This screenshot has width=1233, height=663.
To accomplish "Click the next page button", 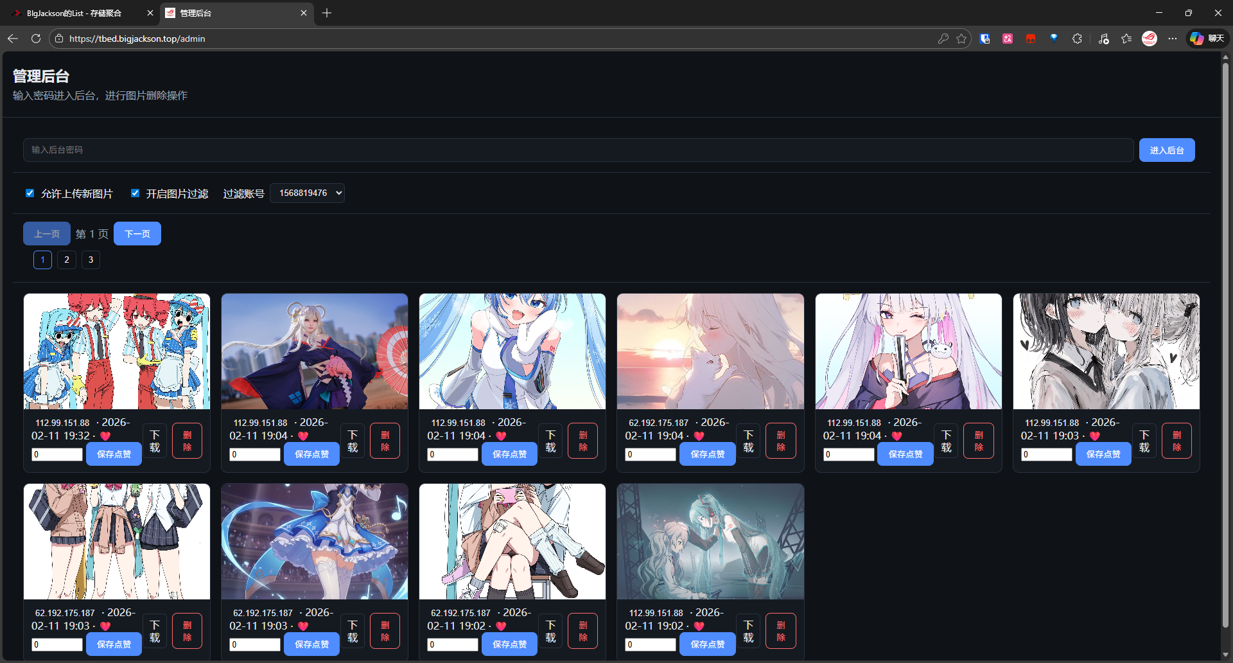I will (137, 234).
